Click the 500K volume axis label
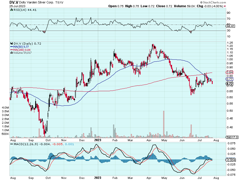Screen dimensions: 243x180 (x=5, y=134)
